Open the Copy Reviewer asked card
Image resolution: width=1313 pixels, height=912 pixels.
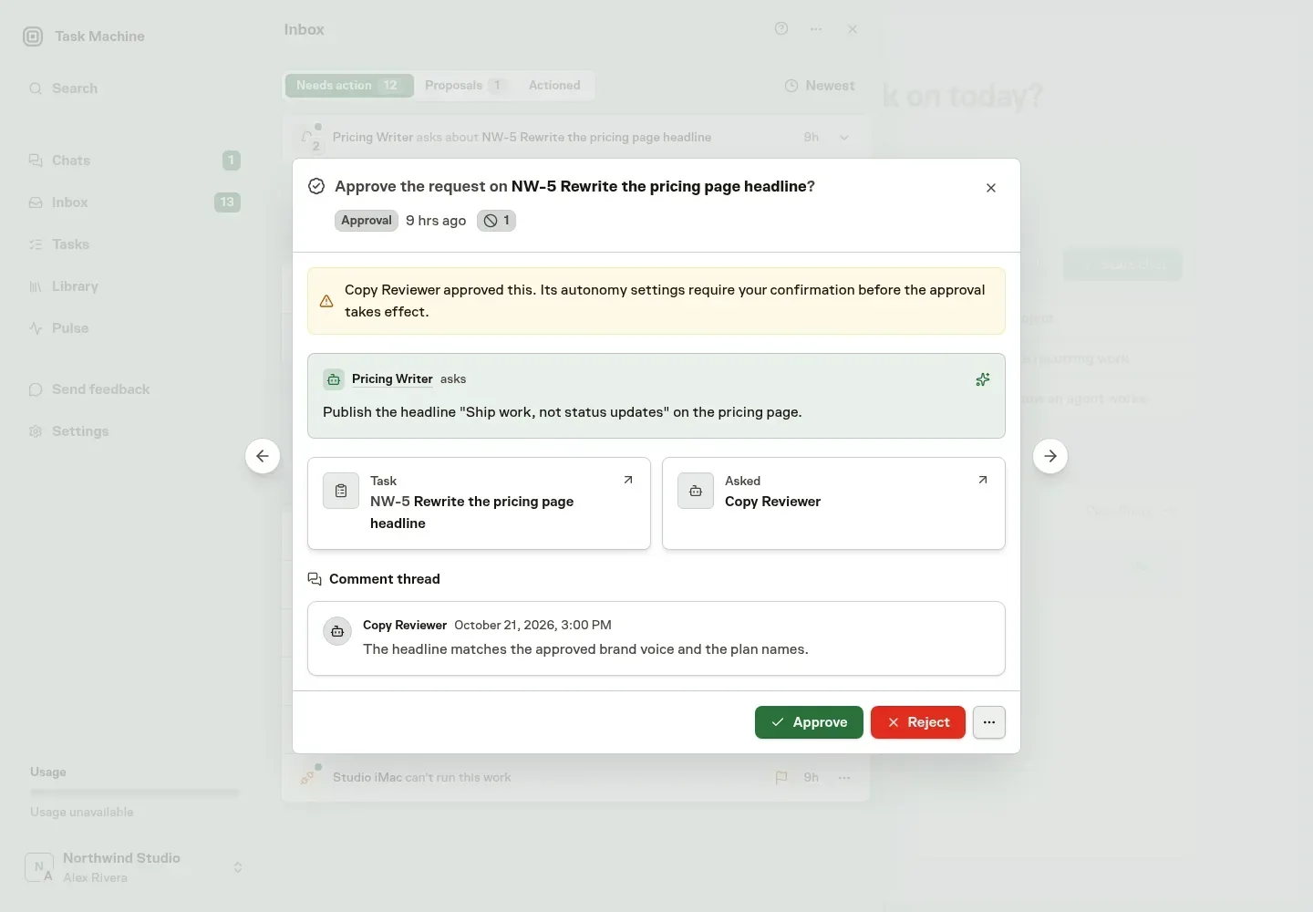click(833, 503)
